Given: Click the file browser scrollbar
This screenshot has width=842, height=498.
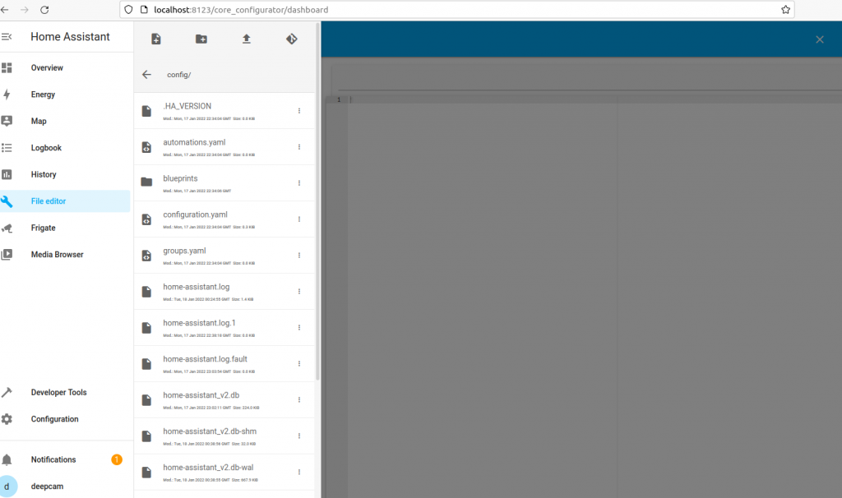Looking at the screenshot, I should click(317, 201).
